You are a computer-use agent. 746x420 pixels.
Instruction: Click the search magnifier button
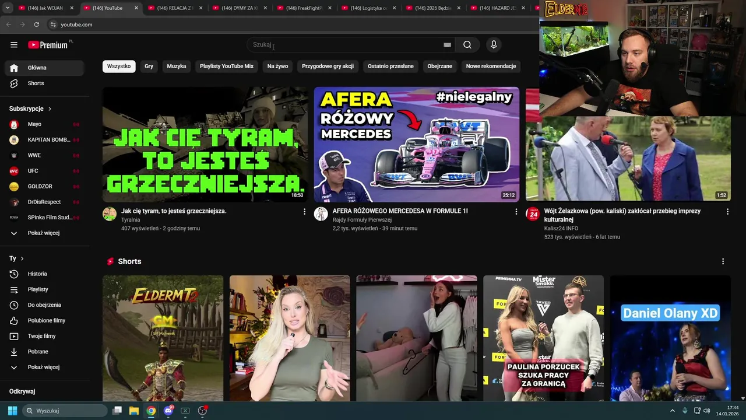pyautogui.click(x=467, y=45)
